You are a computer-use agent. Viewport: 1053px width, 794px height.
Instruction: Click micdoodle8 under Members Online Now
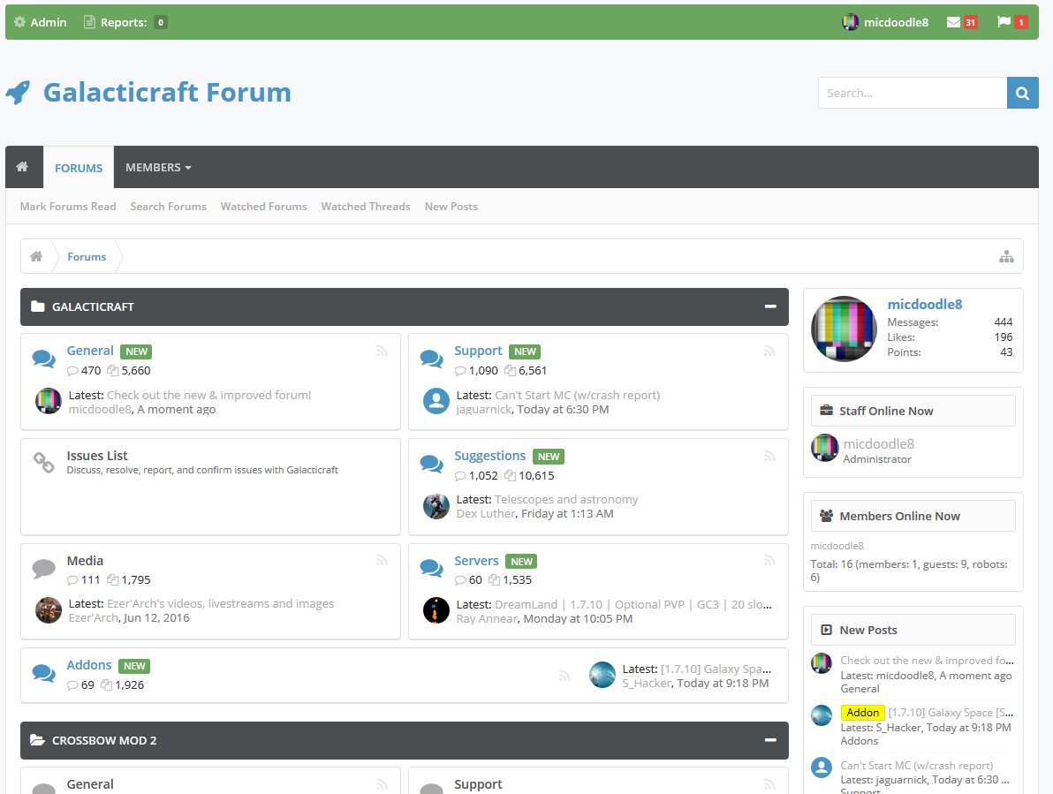837,546
